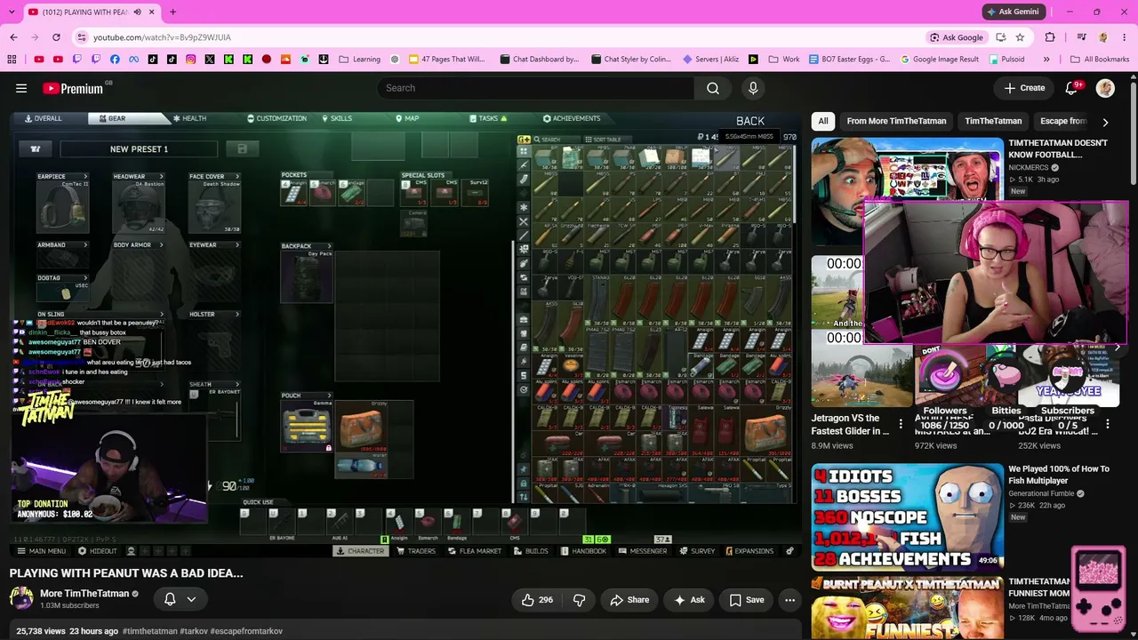Viewport: 1138px width, 640px height.
Task: Open the #timthetatman hashtag link
Action: pos(149,631)
